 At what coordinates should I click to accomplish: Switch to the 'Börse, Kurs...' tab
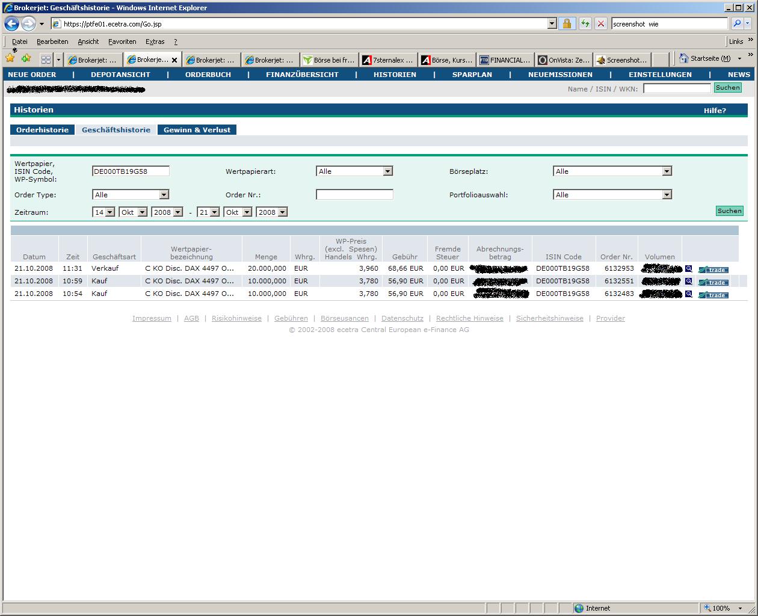(x=447, y=60)
